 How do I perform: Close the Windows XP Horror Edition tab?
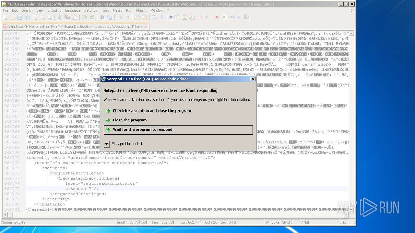(x=146, y=27)
